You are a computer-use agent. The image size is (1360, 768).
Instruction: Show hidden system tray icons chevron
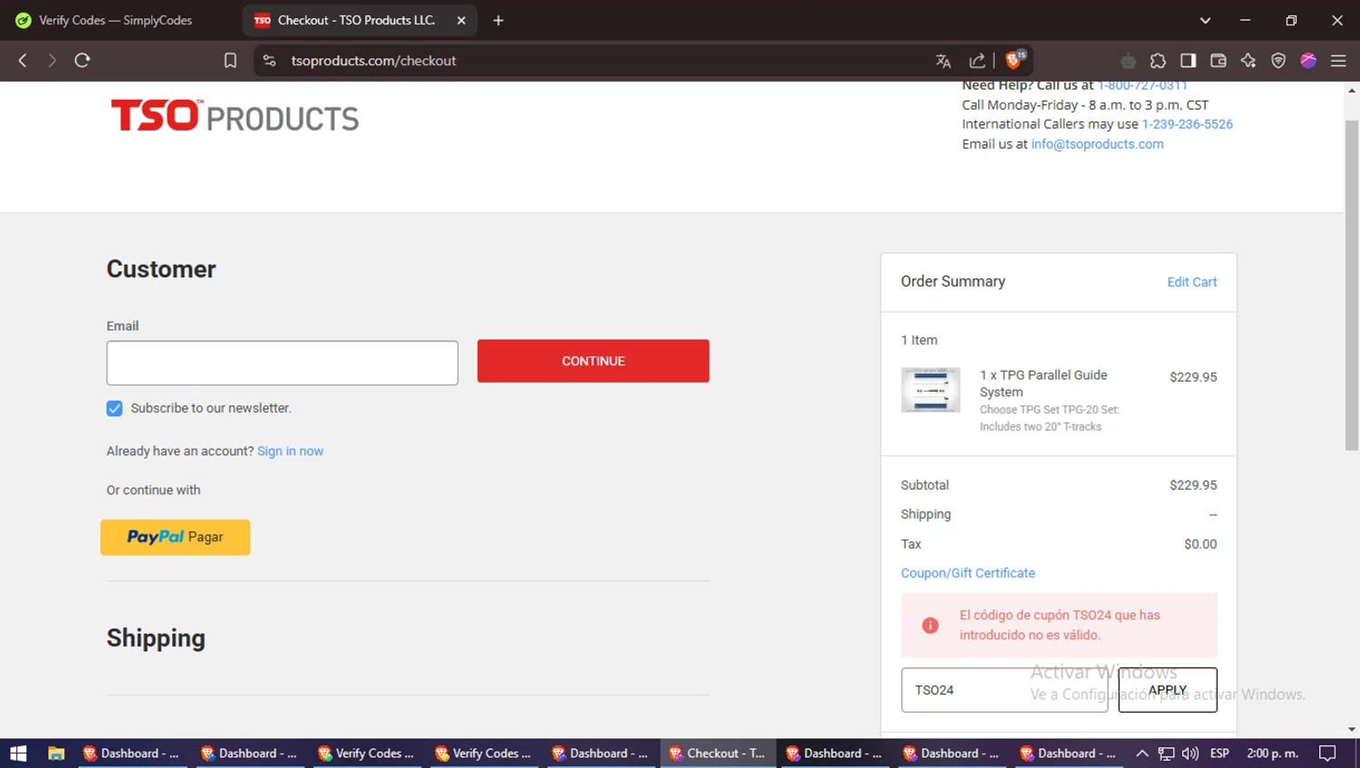(1142, 753)
